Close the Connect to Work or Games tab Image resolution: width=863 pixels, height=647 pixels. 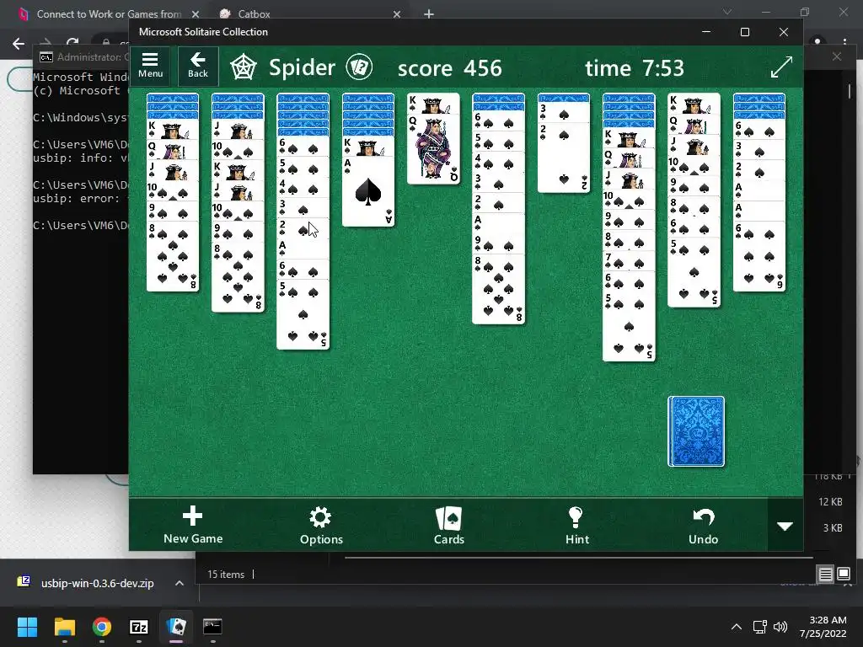pyautogui.click(x=196, y=14)
